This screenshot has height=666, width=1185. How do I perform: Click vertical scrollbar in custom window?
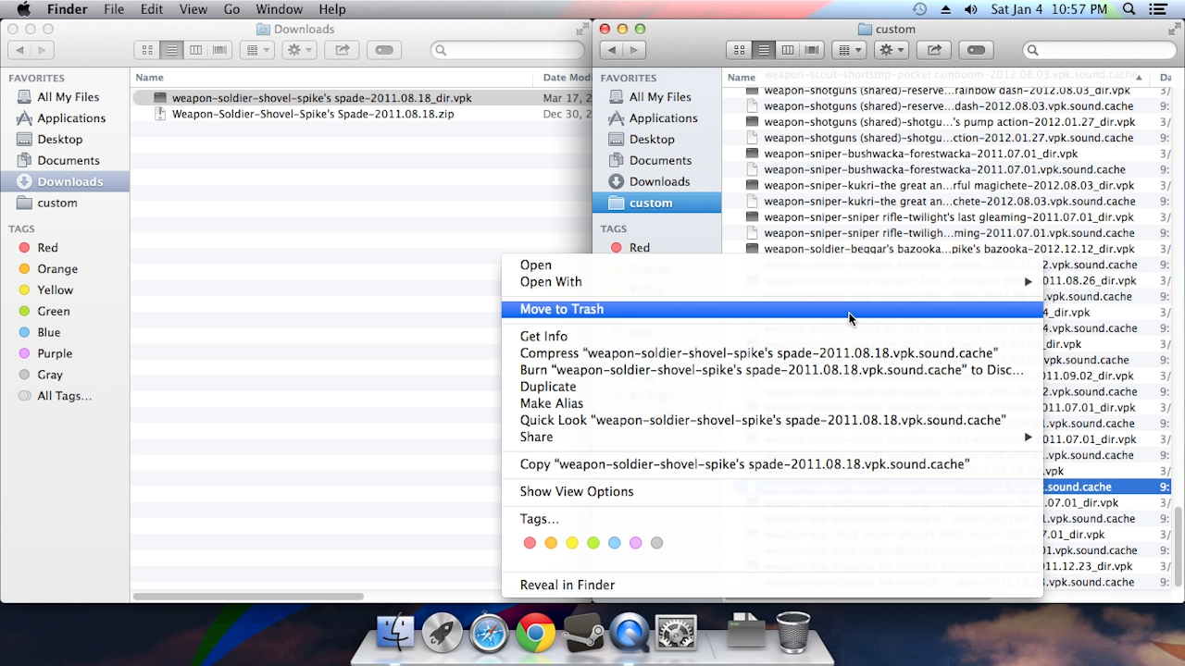(1179, 546)
